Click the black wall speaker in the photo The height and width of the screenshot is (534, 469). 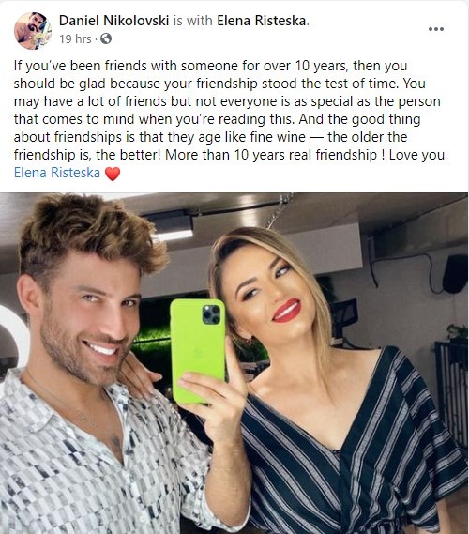pos(455,273)
